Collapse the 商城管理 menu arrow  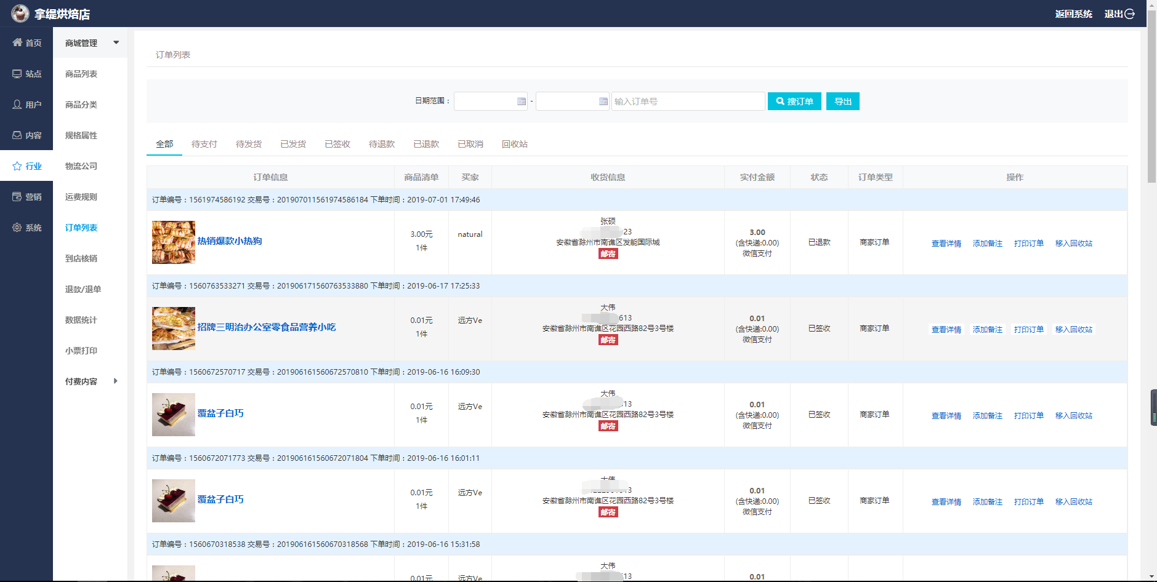tap(116, 42)
